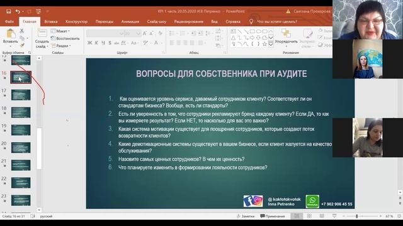Toggle underline (Ч) formatting
Viewport: 403px width, 226px height.
click(103, 43)
